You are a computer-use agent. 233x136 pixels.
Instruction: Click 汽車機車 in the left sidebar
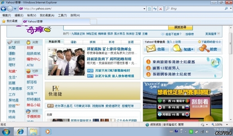click(15, 88)
